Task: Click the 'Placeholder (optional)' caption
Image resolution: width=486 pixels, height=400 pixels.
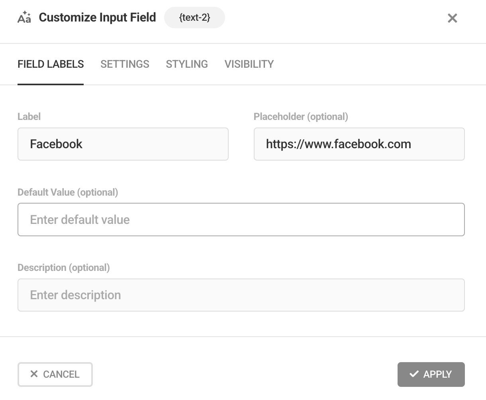Action: [301, 117]
